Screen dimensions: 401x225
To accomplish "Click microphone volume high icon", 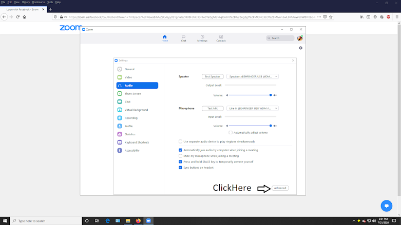I will coord(275,126).
